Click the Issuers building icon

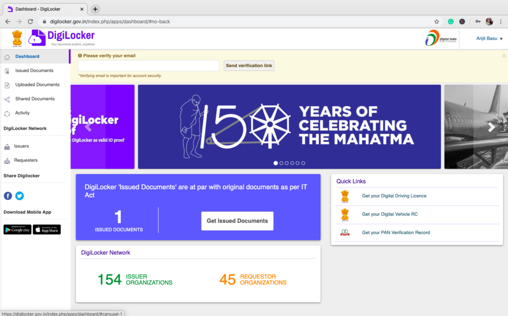[7, 147]
